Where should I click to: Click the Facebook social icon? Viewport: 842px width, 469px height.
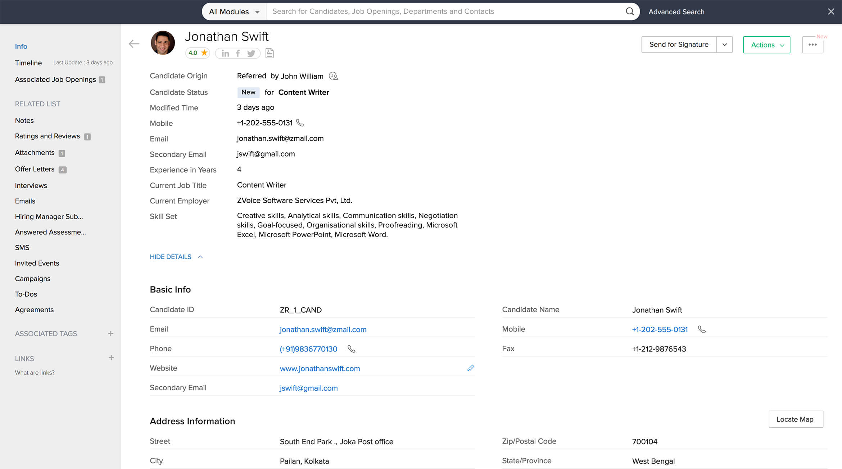click(238, 54)
